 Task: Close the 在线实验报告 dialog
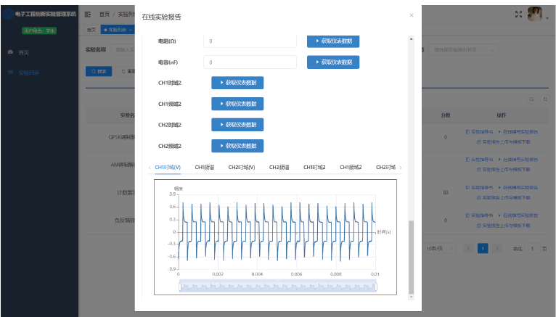pos(412,15)
